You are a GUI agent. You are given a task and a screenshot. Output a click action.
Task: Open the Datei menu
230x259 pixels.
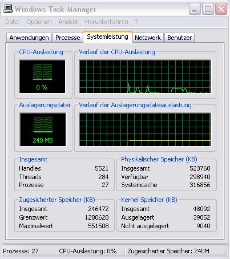pyautogui.click(x=13, y=22)
